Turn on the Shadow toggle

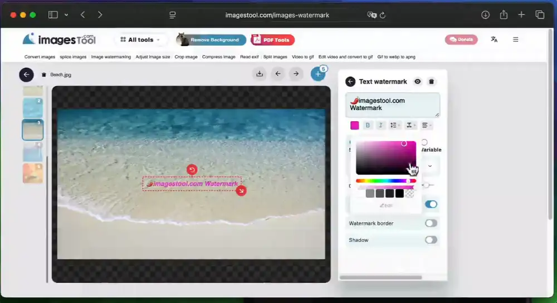point(431,240)
